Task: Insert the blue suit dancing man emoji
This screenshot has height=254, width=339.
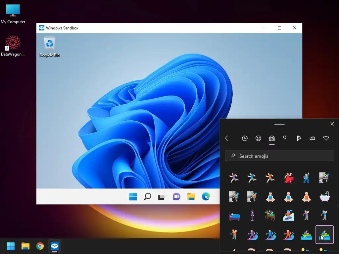Action: [306, 178]
